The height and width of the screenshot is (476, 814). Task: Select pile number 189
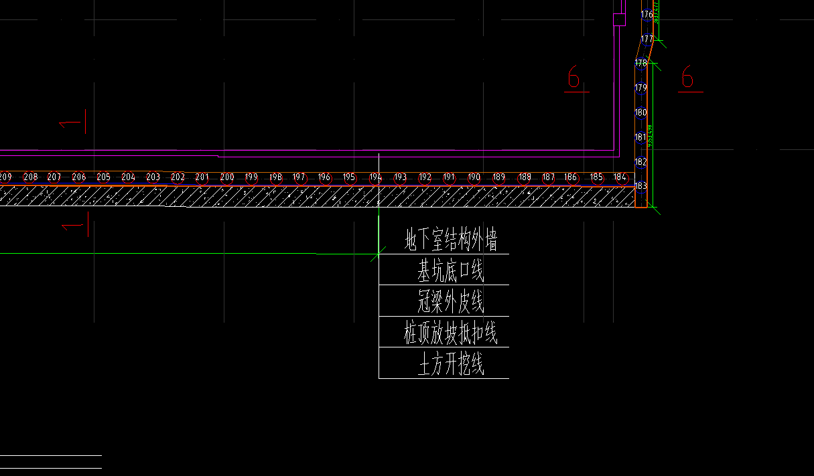pos(498,177)
